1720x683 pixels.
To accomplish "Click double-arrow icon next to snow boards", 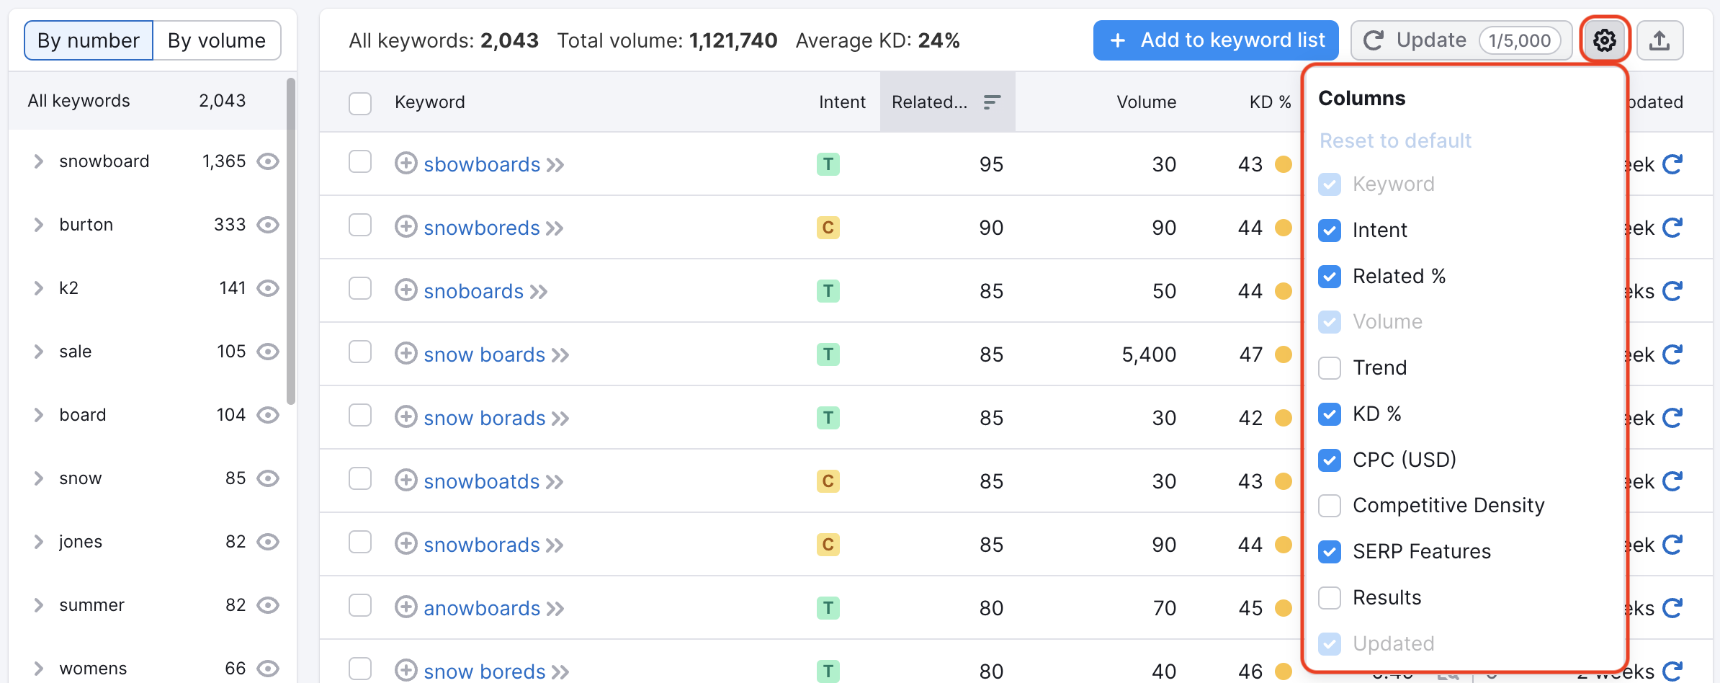I will click(x=560, y=355).
